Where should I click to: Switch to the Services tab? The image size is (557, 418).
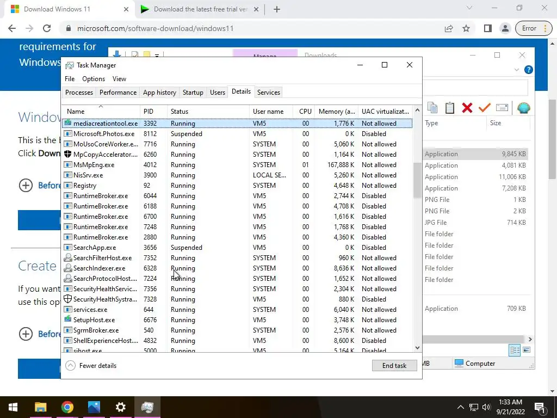tap(269, 93)
